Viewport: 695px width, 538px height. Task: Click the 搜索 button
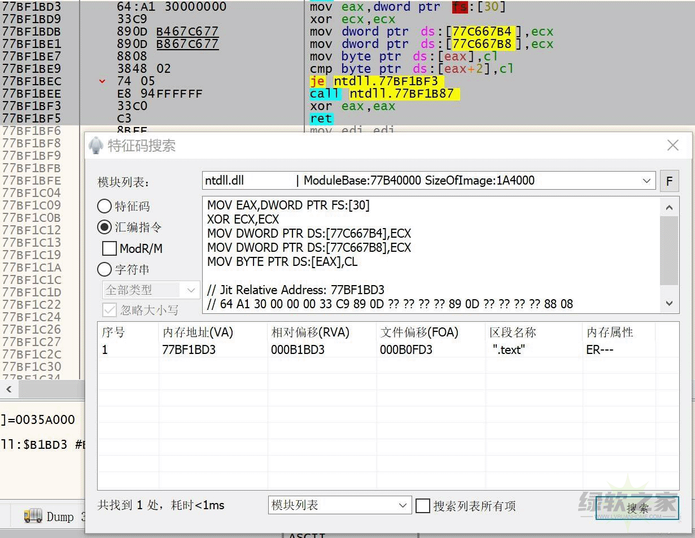637,508
